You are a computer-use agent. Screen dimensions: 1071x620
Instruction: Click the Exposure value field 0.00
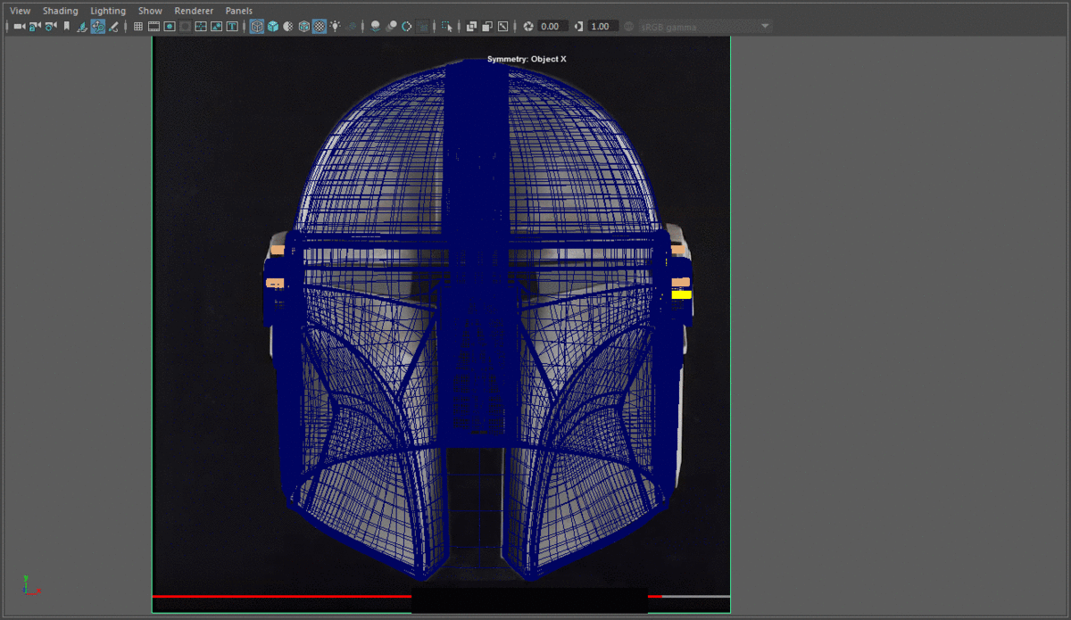553,27
